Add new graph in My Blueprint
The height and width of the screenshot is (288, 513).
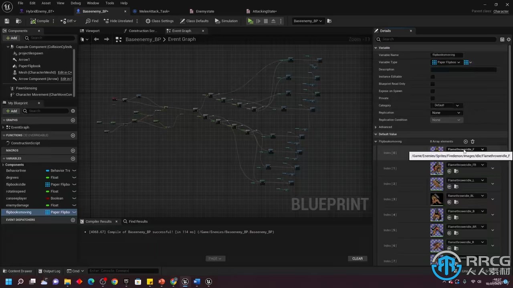tap(73, 120)
